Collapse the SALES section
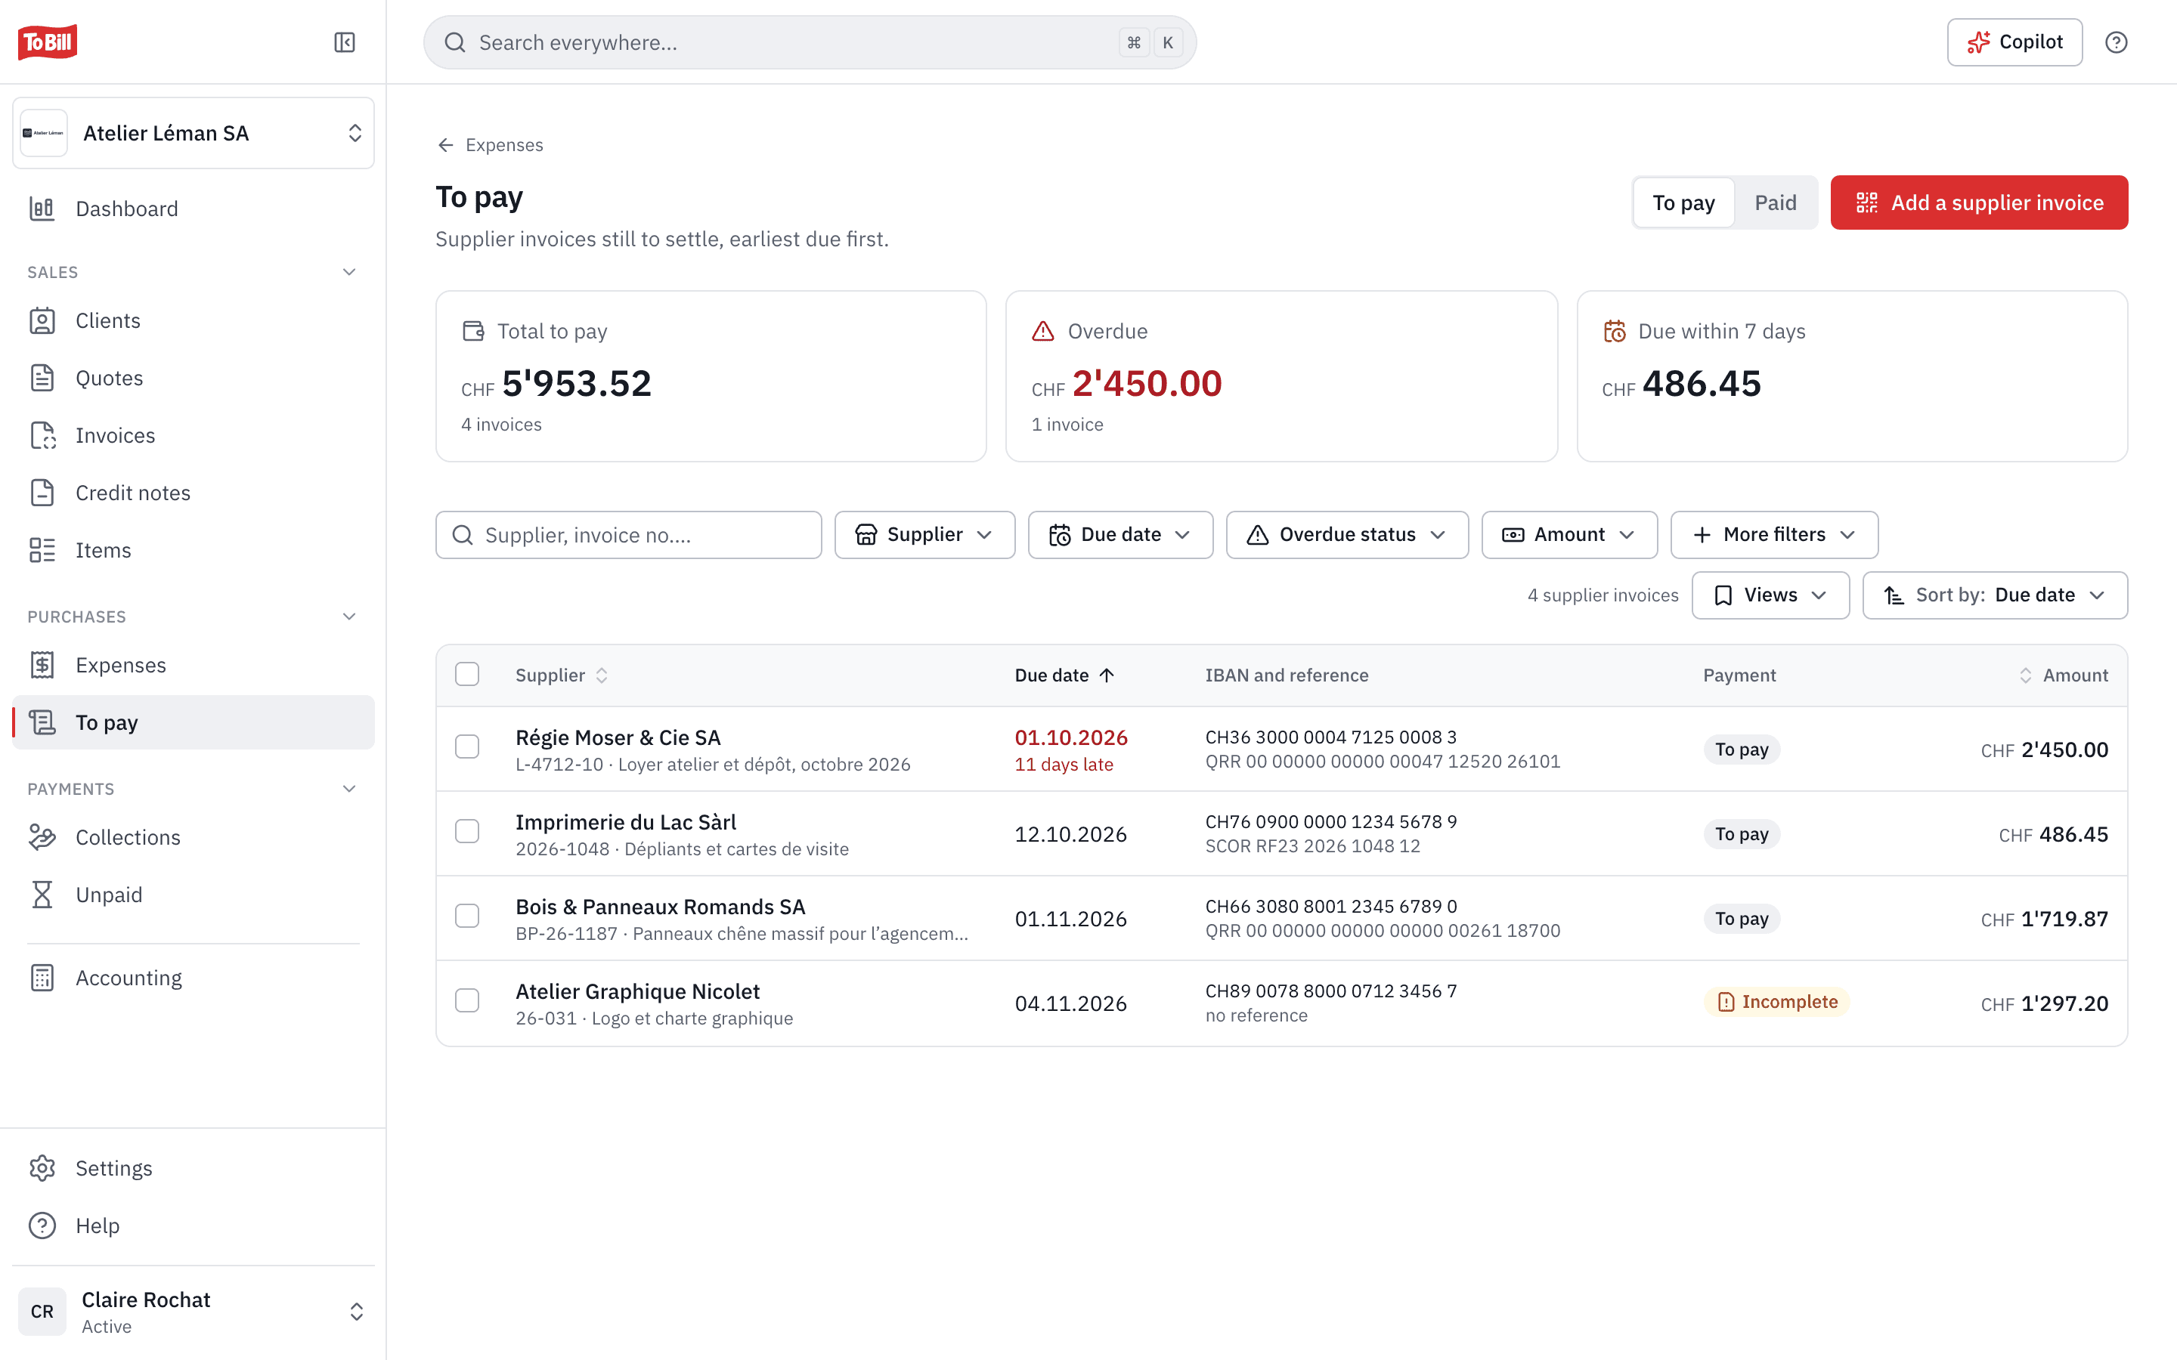This screenshot has height=1360, width=2177. point(350,272)
